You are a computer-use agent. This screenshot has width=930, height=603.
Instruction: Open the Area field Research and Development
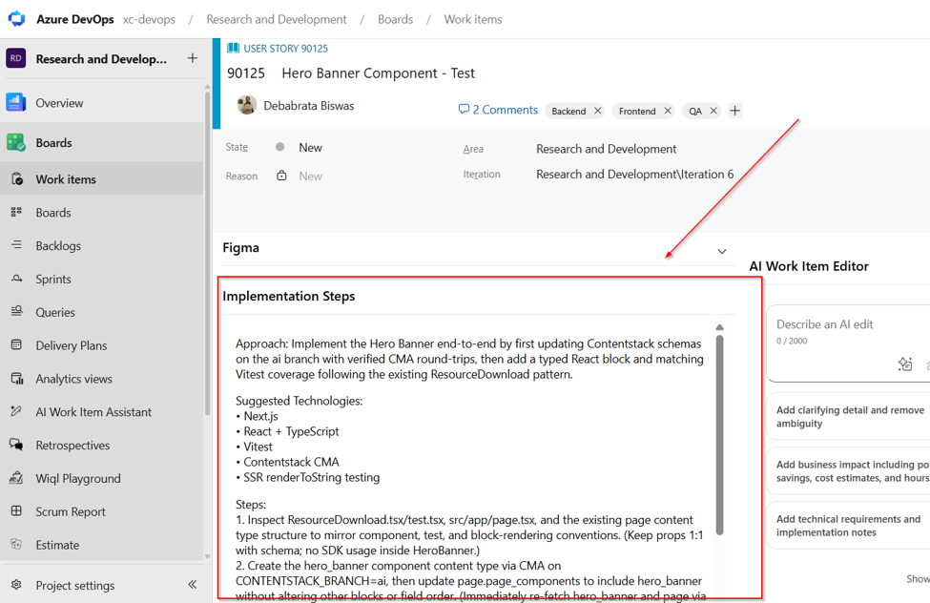606,149
